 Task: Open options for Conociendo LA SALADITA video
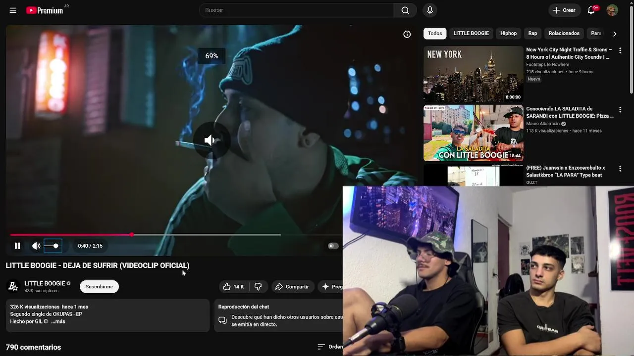click(620, 109)
